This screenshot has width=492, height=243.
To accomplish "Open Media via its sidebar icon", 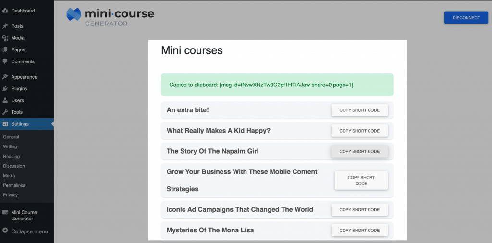I will pos(5,38).
